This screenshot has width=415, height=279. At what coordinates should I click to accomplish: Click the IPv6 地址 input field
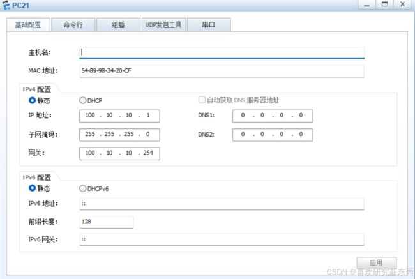point(222,204)
